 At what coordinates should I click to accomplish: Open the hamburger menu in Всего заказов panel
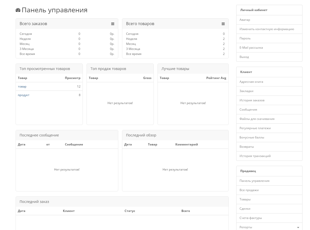coord(113,24)
